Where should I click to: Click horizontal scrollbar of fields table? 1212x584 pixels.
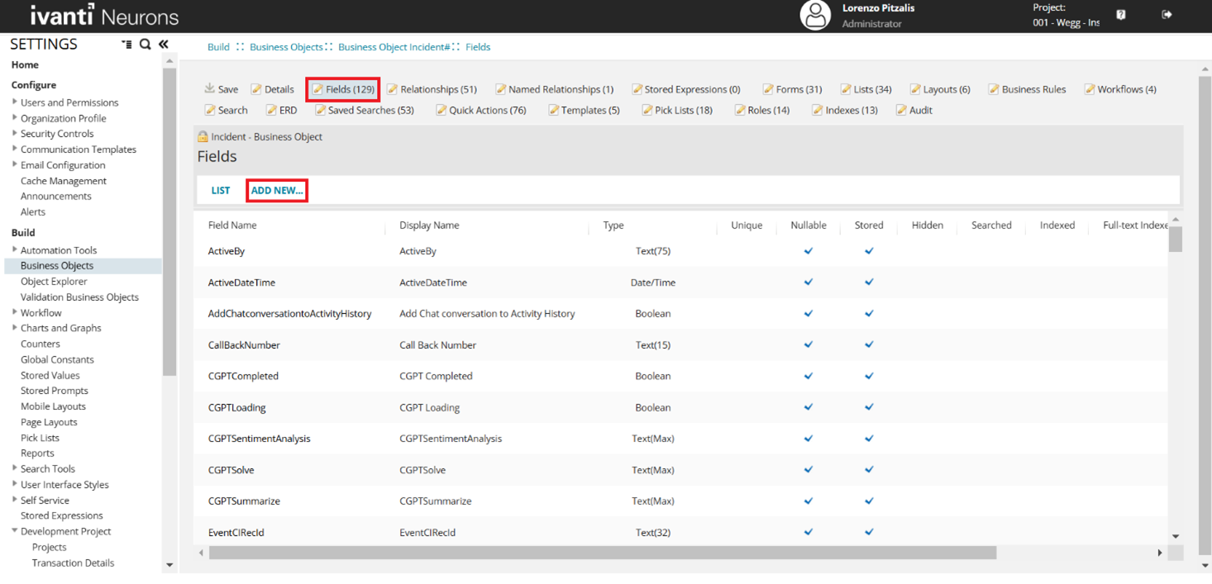[x=603, y=553]
